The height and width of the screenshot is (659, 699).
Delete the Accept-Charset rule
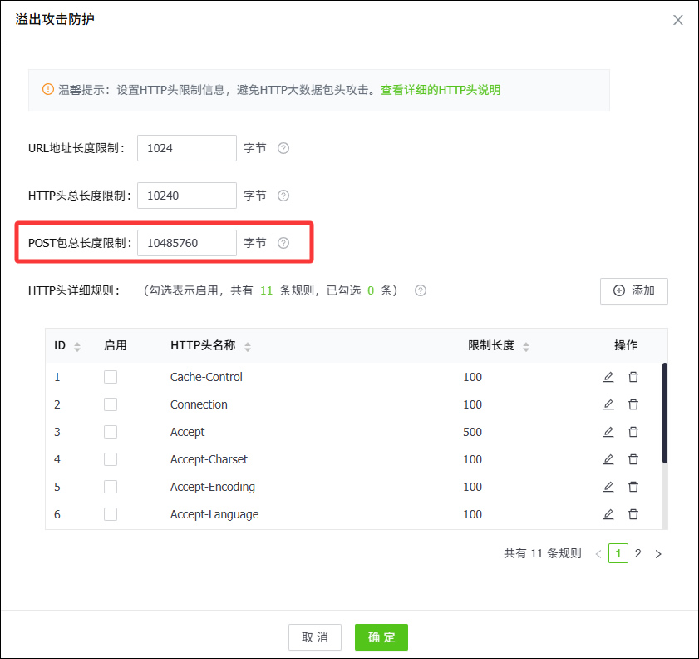(633, 459)
